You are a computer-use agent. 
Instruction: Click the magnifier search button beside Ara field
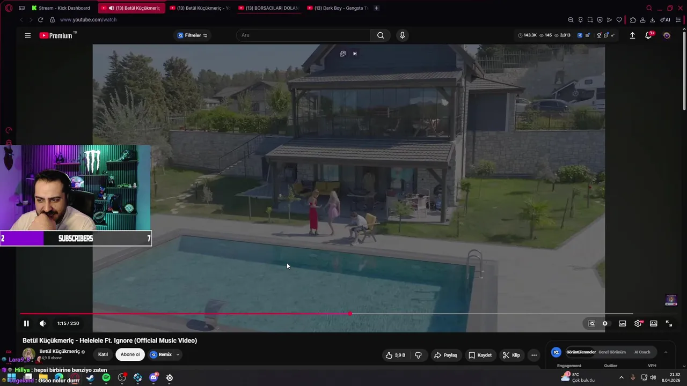tap(381, 35)
